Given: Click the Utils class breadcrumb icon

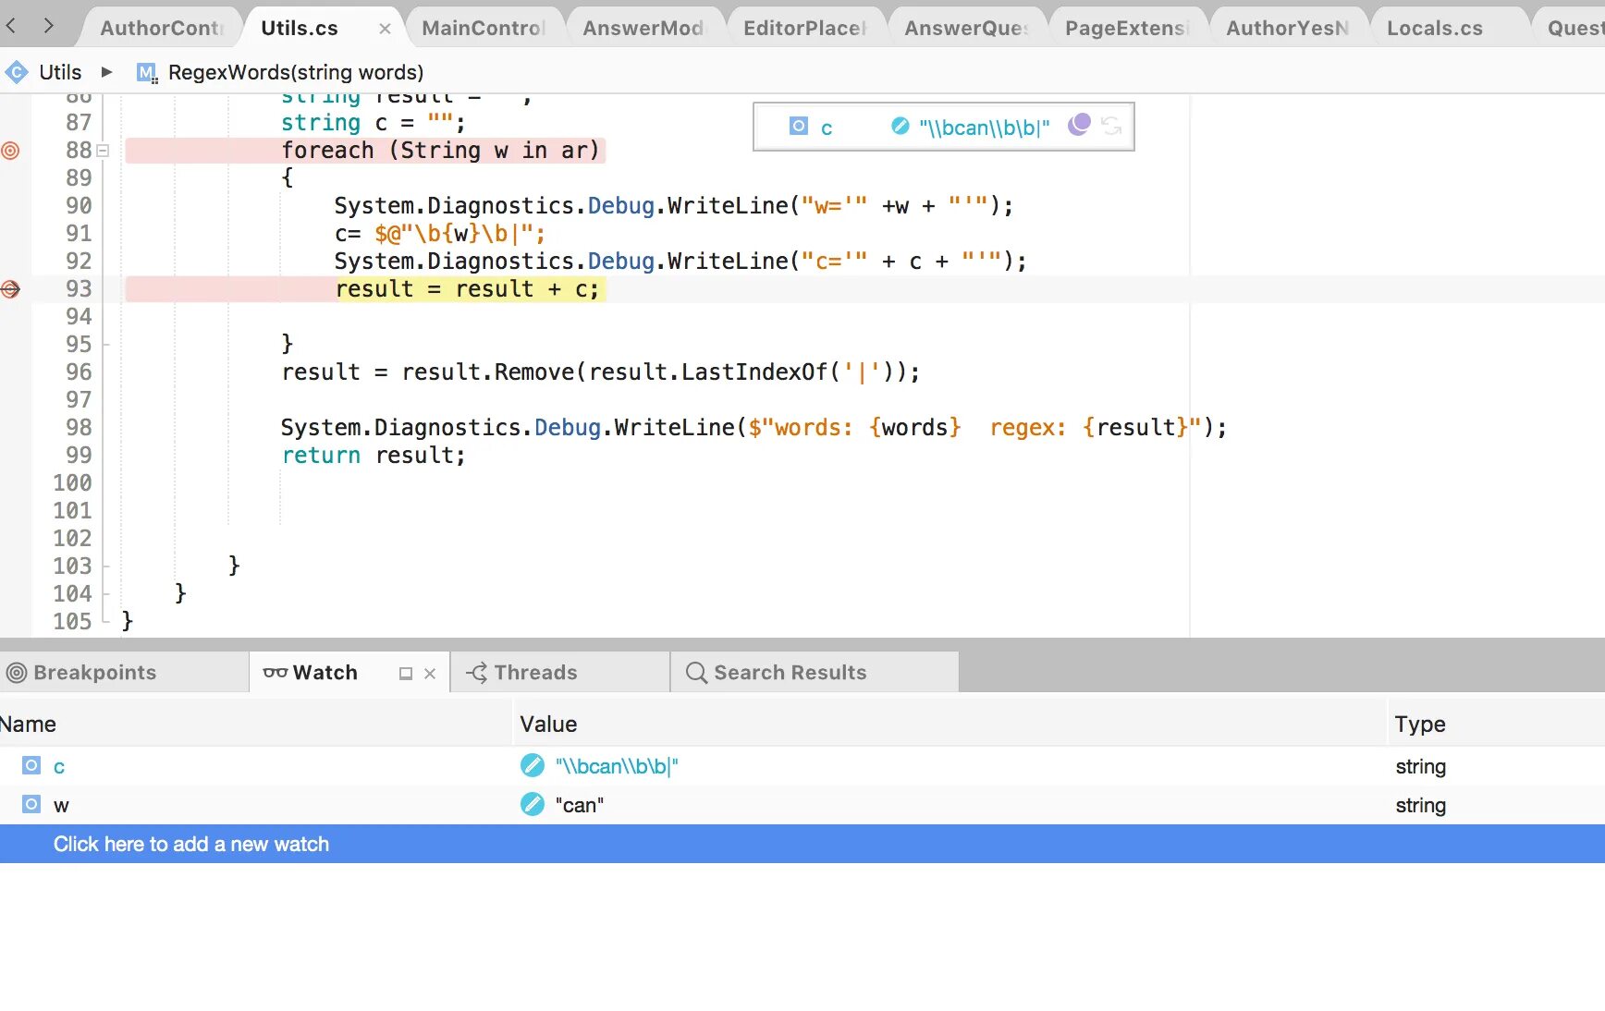Looking at the screenshot, I should click(17, 72).
